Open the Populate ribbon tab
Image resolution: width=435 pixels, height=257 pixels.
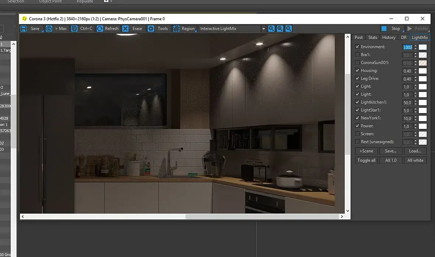(x=85, y=1)
